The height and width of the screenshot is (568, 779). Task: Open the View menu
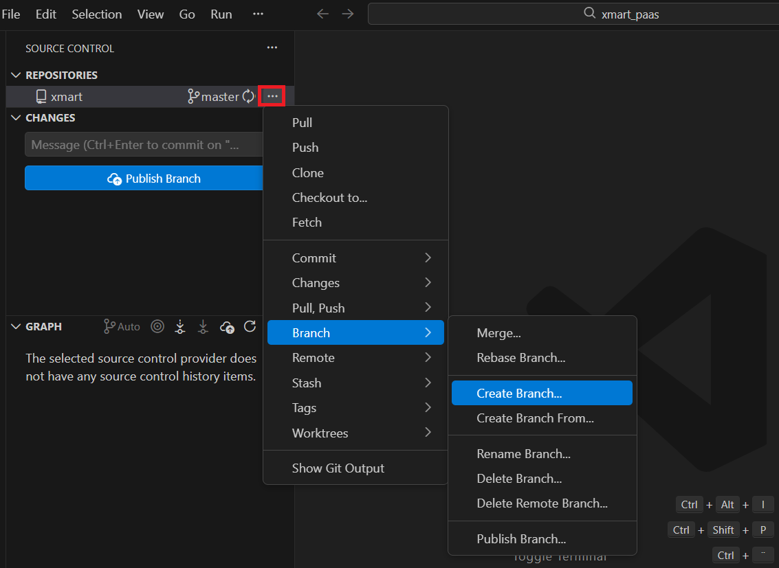(x=150, y=14)
